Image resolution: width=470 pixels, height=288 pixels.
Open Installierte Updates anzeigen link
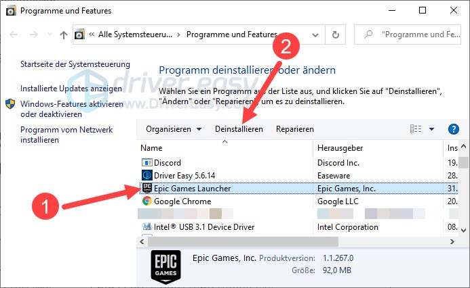[x=71, y=89]
